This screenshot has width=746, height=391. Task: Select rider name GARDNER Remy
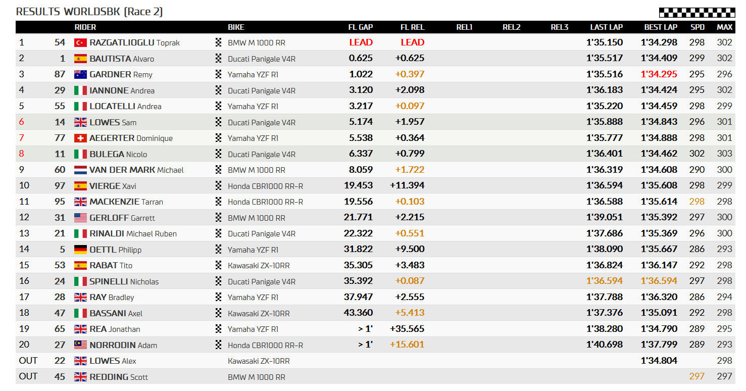(x=121, y=75)
